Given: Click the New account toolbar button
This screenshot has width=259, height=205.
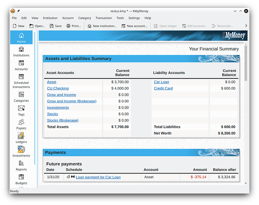Looking at the screenshot, I should [x=134, y=26].
